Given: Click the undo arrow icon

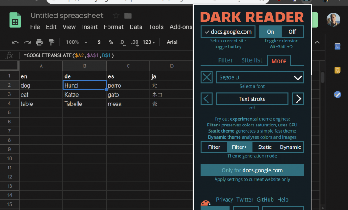Looking at the screenshot, I should [x=15, y=42].
